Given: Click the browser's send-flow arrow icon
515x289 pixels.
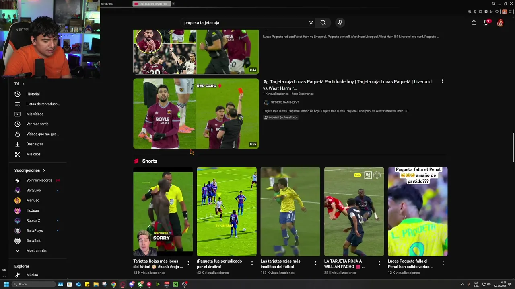Looking at the screenshot, I should click(491, 12).
